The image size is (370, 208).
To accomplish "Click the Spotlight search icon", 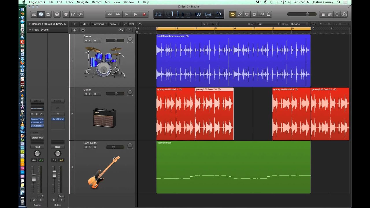I will pyautogui.click(x=338, y=2).
